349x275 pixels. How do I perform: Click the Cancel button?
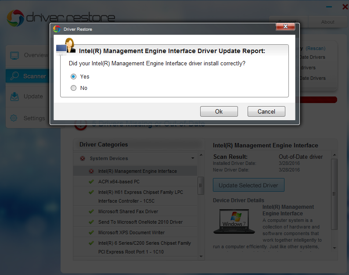[266, 111]
